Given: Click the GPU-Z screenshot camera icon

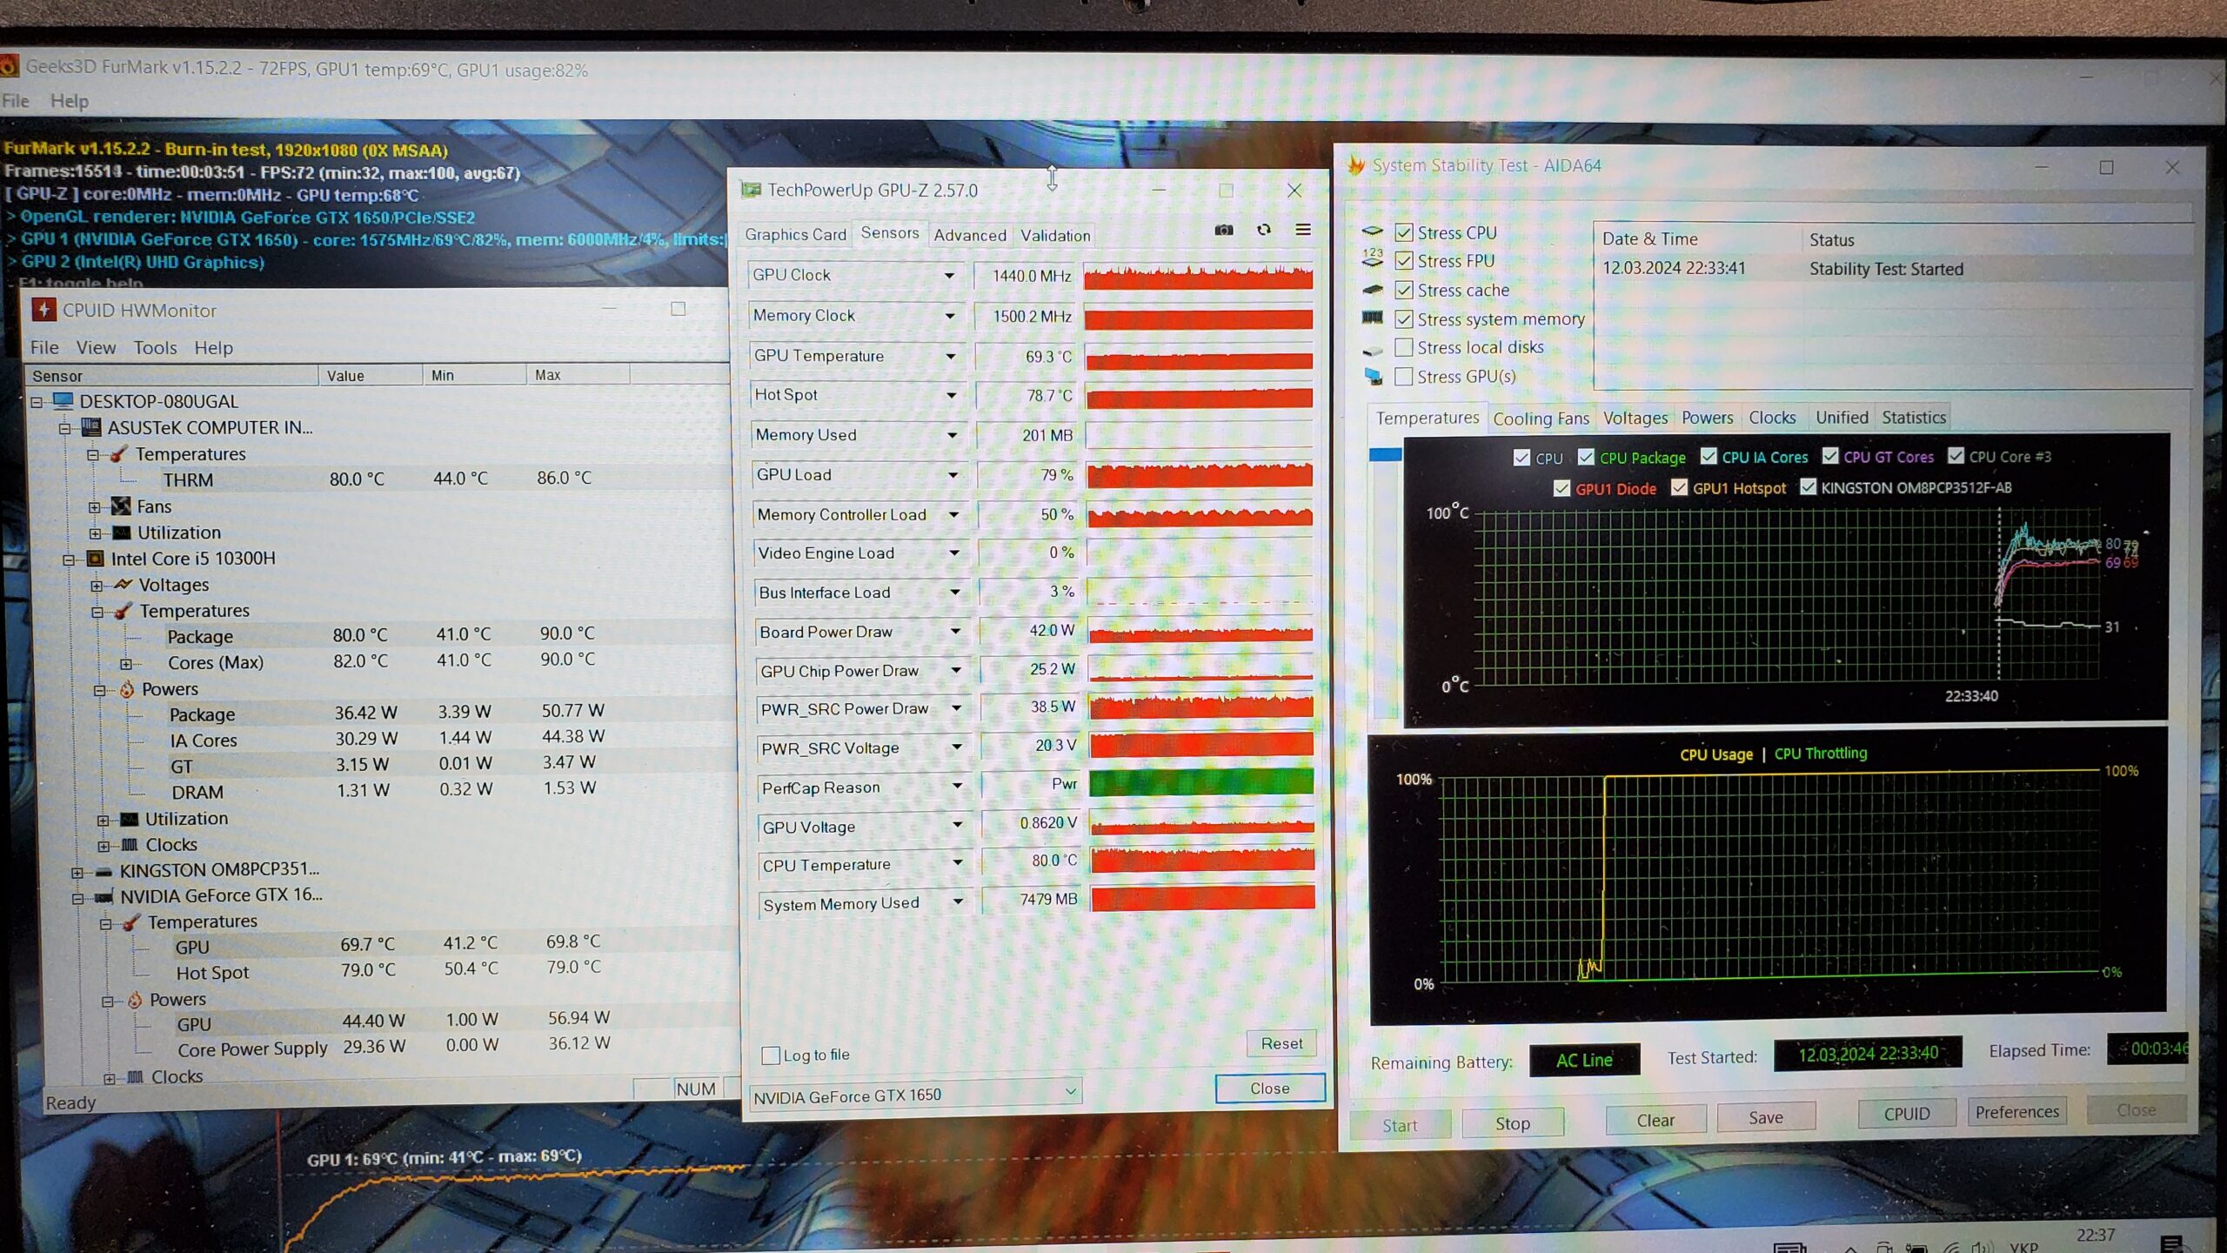Looking at the screenshot, I should click(1224, 231).
